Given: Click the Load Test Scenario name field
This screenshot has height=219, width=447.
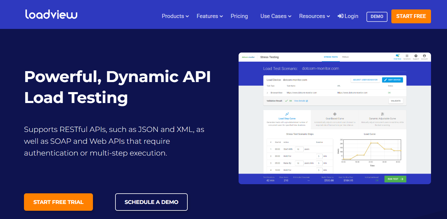Looking at the screenshot, I should pyautogui.click(x=353, y=68).
